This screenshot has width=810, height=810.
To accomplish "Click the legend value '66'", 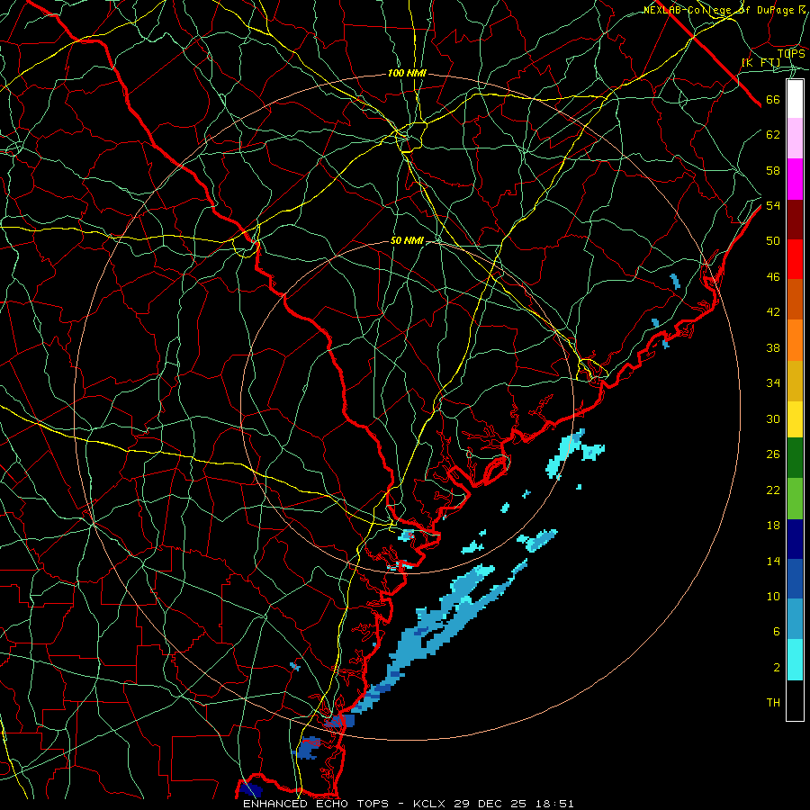I will [x=773, y=100].
